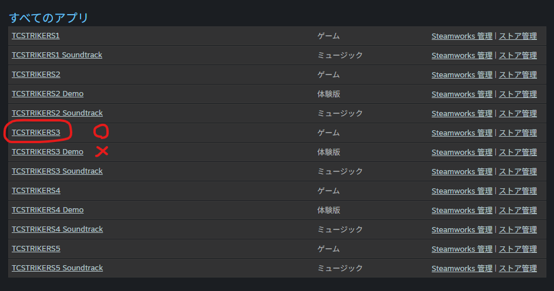
Task: Click the TCSTRIKERS4 Demo link
Action: click(x=48, y=210)
